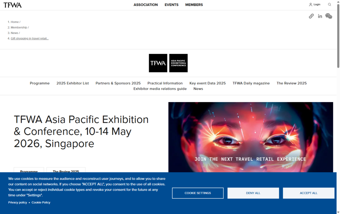Open Partners & Sponsors 2025 page
Viewport: 340px width, 214px height.
click(x=118, y=83)
